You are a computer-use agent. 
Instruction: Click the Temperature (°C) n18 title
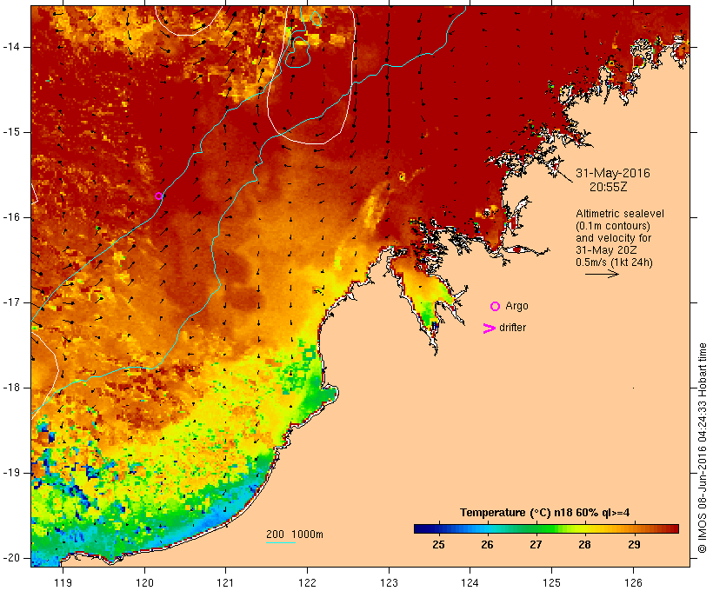point(545,513)
